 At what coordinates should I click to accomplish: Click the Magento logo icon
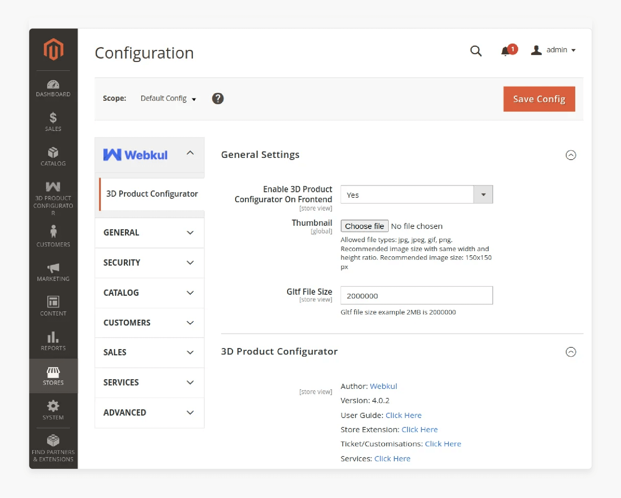point(53,50)
